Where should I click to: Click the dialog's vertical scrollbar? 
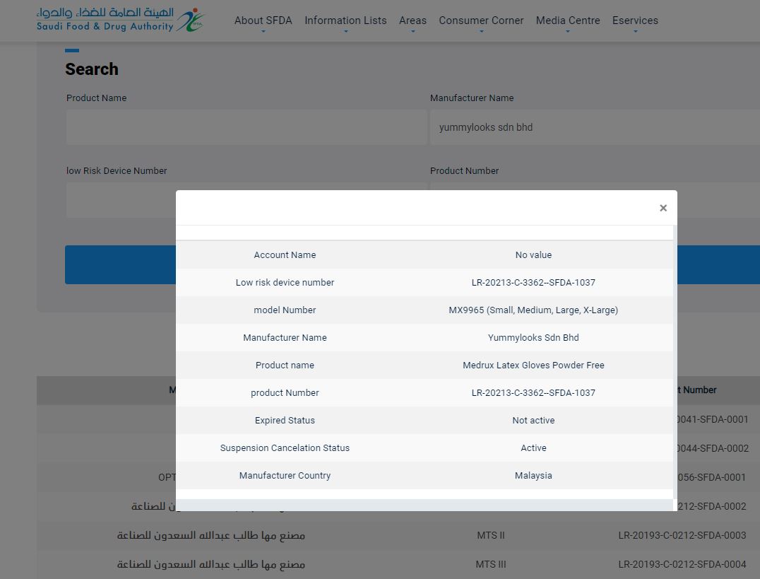pyautogui.click(x=675, y=361)
